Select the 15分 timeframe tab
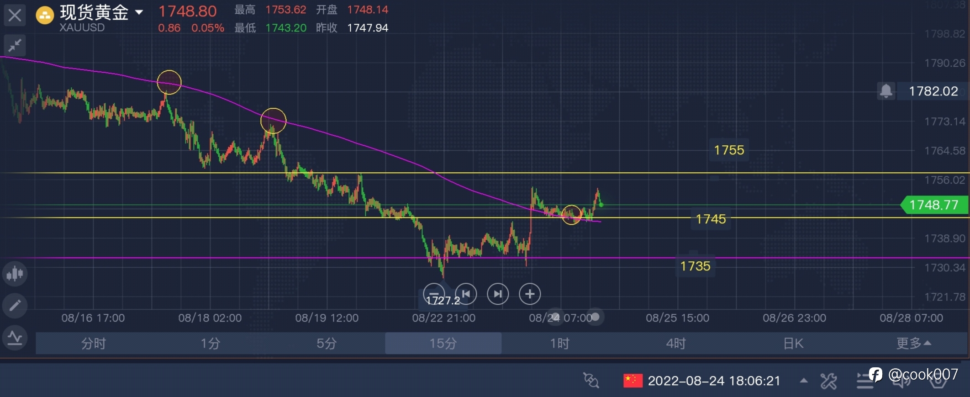The width and height of the screenshot is (970, 397). 443,343
